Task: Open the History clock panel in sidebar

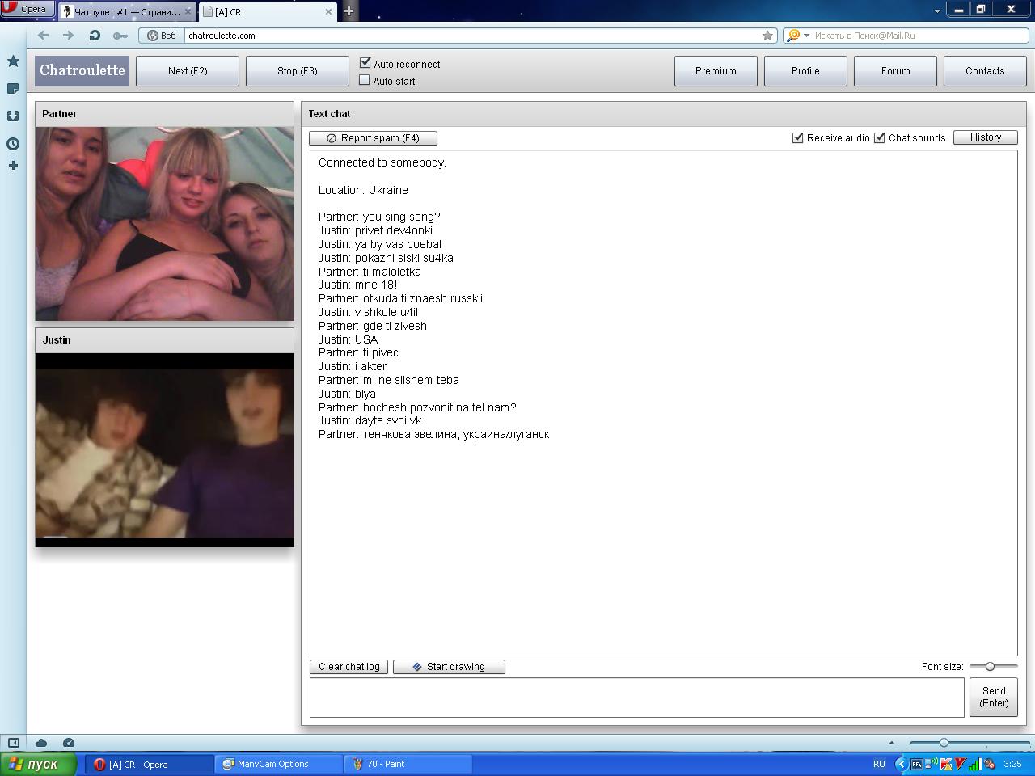Action: coord(13,144)
